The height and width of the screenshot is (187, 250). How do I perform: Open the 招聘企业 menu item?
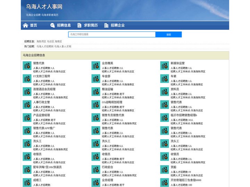pos(118,25)
